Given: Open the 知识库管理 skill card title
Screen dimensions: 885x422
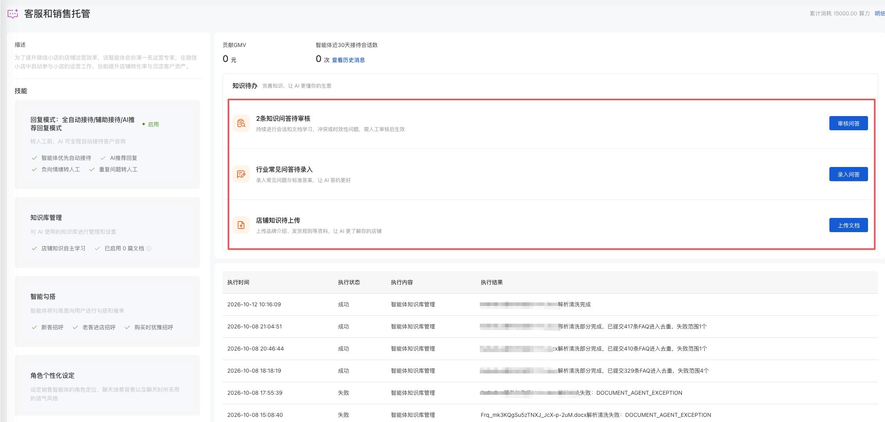Looking at the screenshot, I should tap(46, 218).
